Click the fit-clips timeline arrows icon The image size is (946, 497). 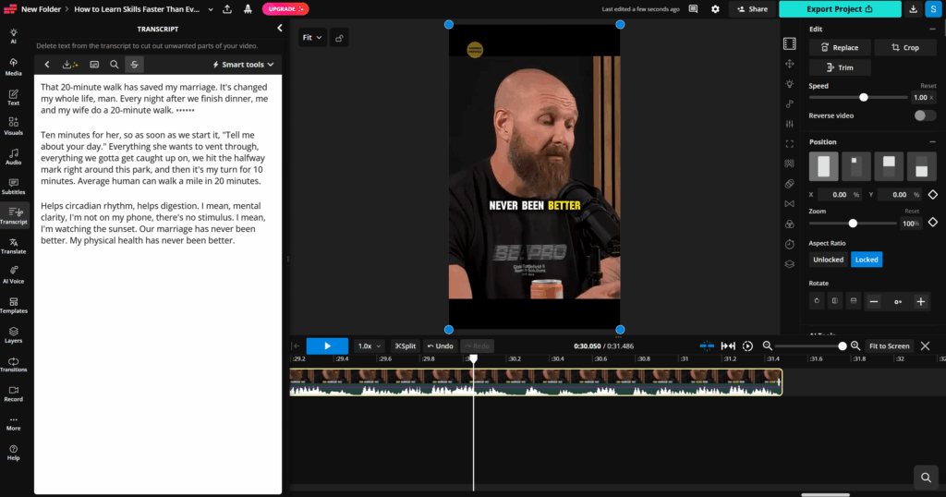click(728, 346)
